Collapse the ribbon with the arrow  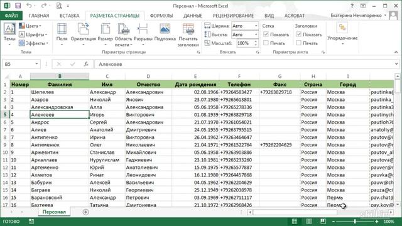click(396, 52)
